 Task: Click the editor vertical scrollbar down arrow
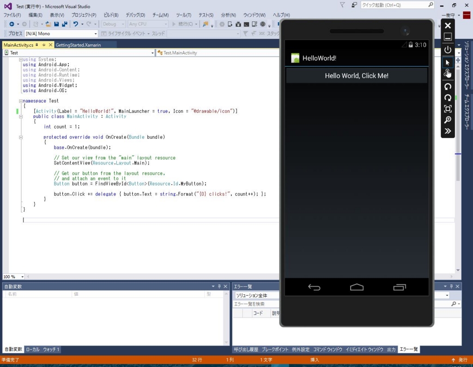pos(458,270)
